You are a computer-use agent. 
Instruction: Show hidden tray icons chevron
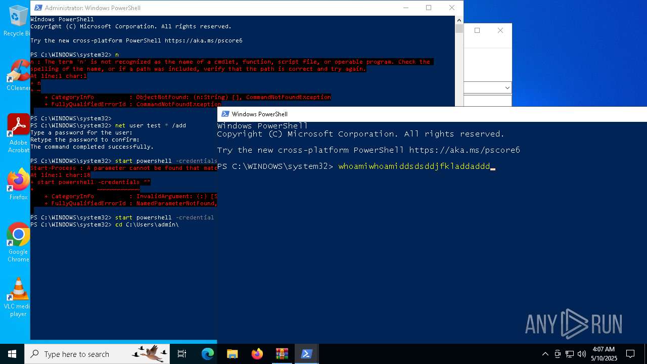545,354
